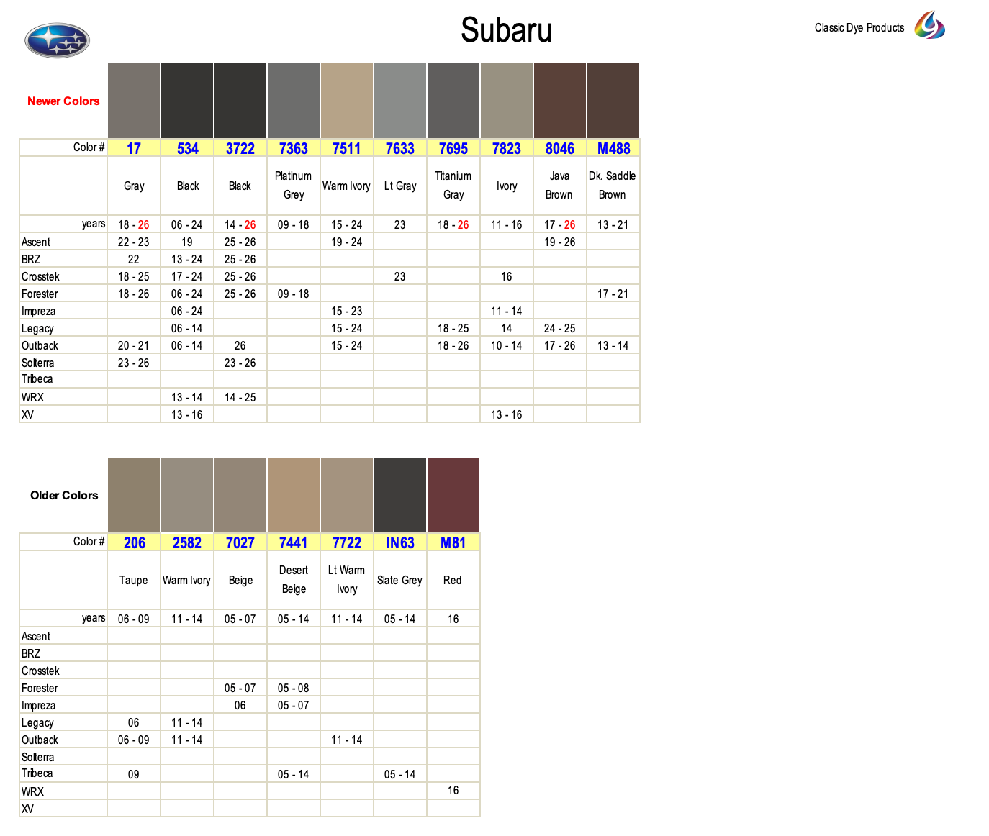Choose the Warm Ivory 7511 swatch
Image resolution: width=989 pixels, height=836 pixels.
[x=347, y=101]
